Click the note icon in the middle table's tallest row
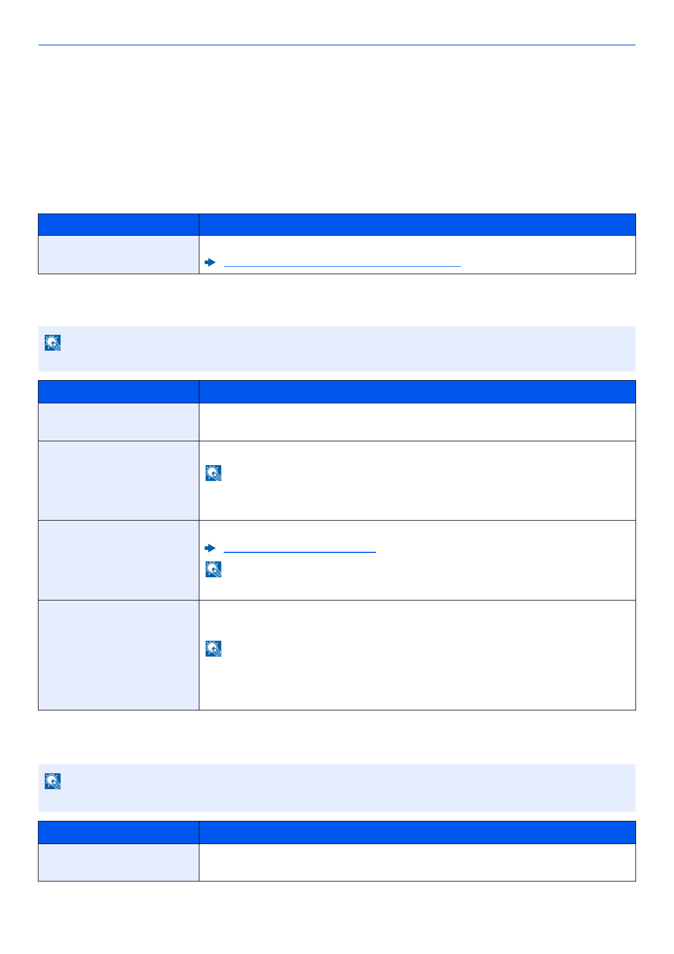This screenshot has height=954, width=674. tap(214, 649)
